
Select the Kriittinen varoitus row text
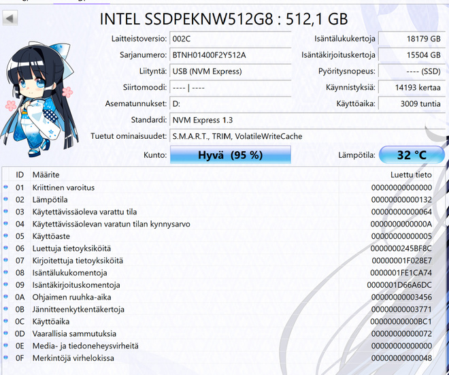click(63, 188)
